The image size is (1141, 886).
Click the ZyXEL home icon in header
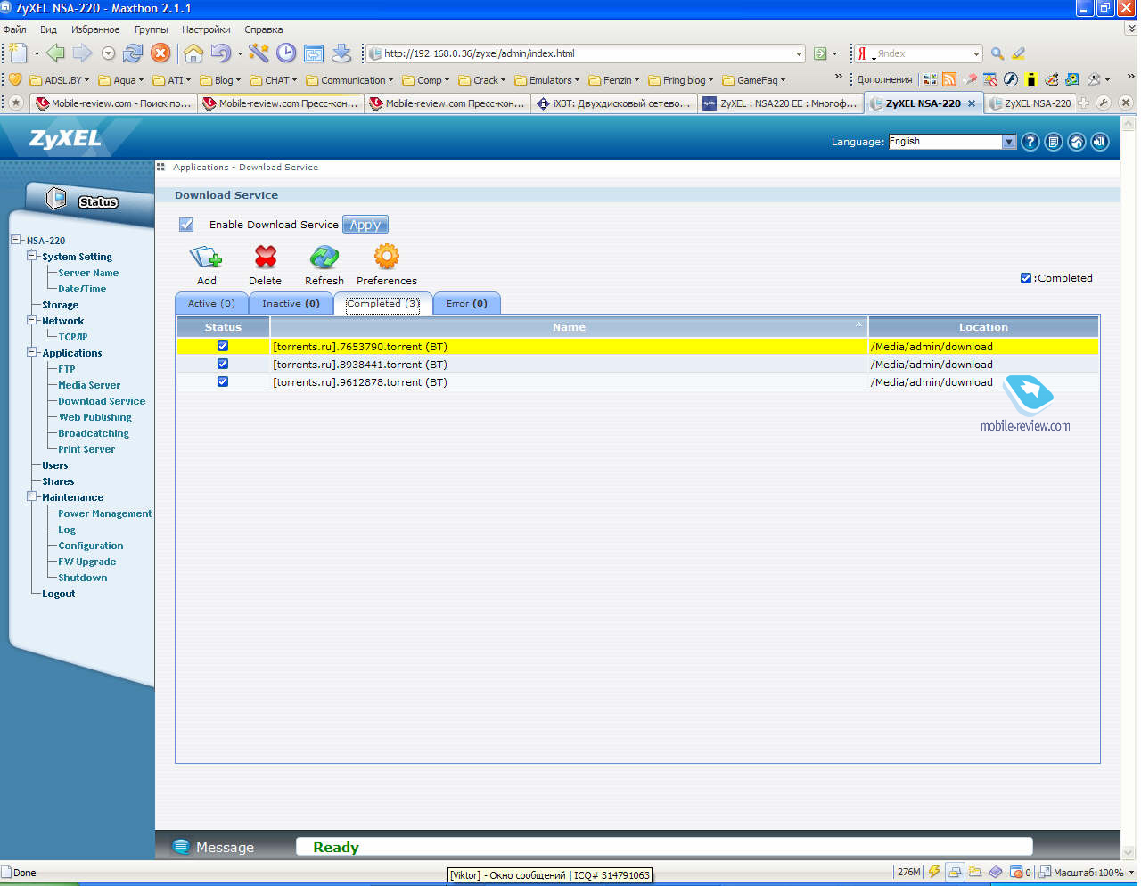pyautogui.click(x=1077, y=142)
